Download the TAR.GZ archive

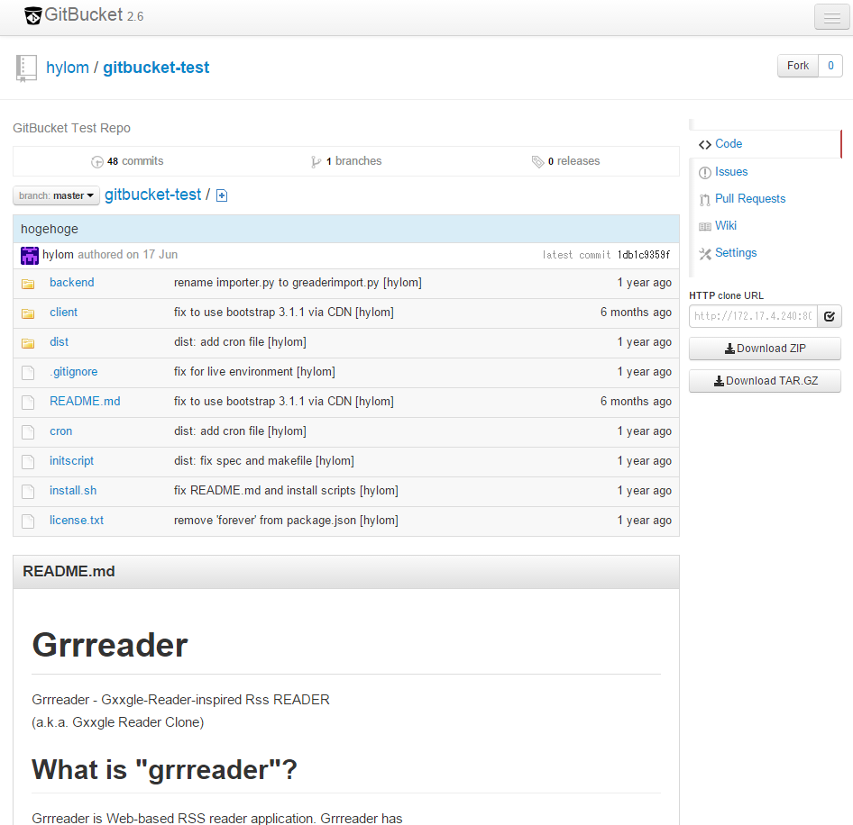765,381
